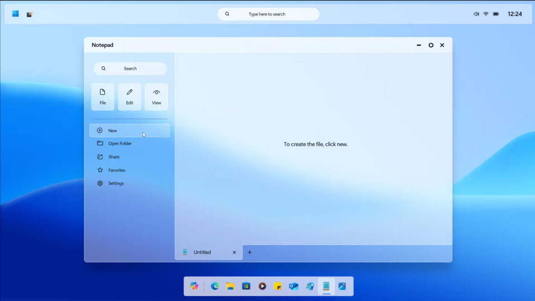Open Outlook from the taskbar
The width and height of the screenshot is (535, 301).
[294, 286]
